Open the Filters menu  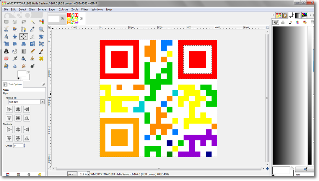click(85, 9)
